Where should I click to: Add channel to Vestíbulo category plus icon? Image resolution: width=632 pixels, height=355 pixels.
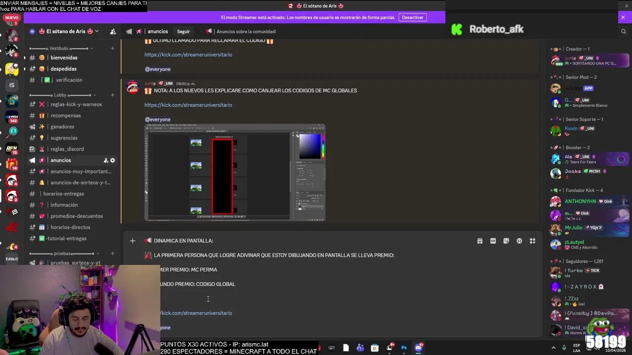113,48
